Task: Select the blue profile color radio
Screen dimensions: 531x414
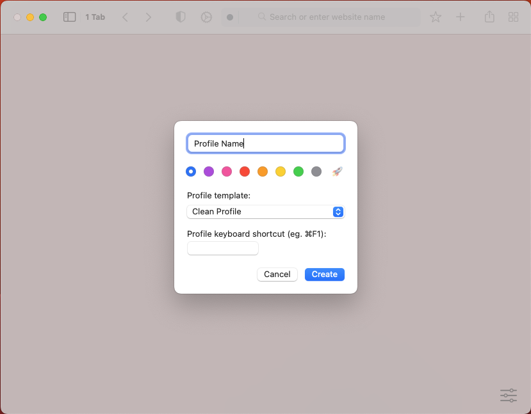Action: (x=191, y=171)
